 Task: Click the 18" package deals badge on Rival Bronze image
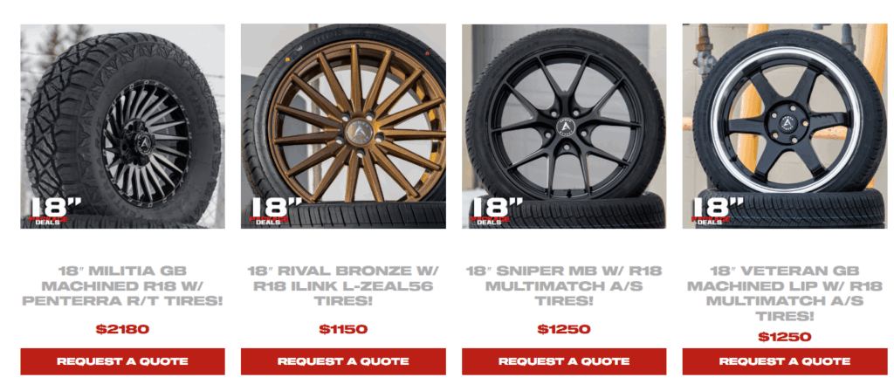pos(277,211)
